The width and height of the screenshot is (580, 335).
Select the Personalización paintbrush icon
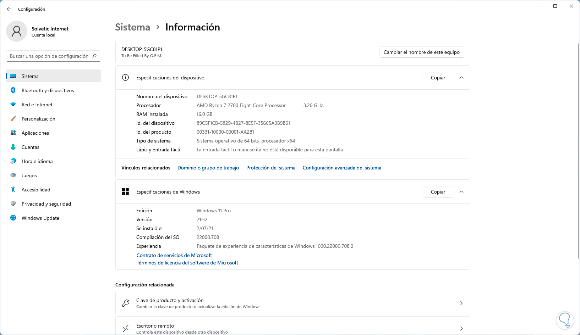(13, 119)
